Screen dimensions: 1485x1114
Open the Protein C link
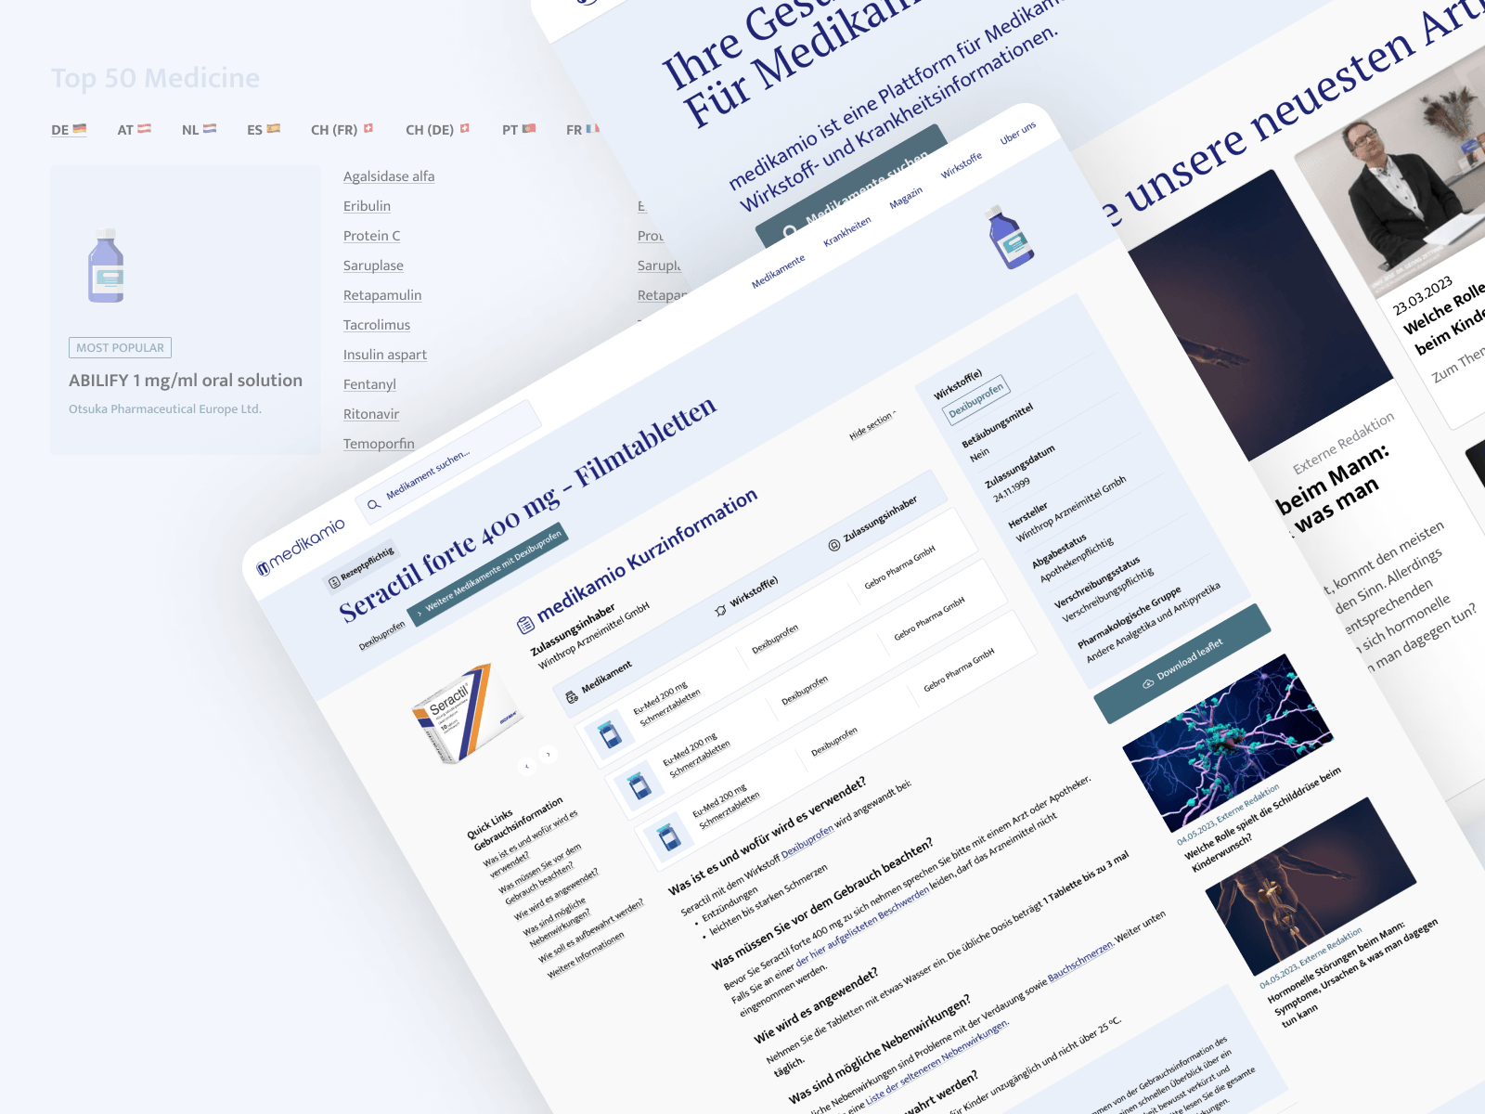(x=372, y=236)
